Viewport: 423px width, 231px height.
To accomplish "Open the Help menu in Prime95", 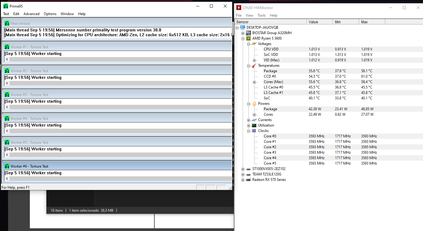I will coord(82,14).
